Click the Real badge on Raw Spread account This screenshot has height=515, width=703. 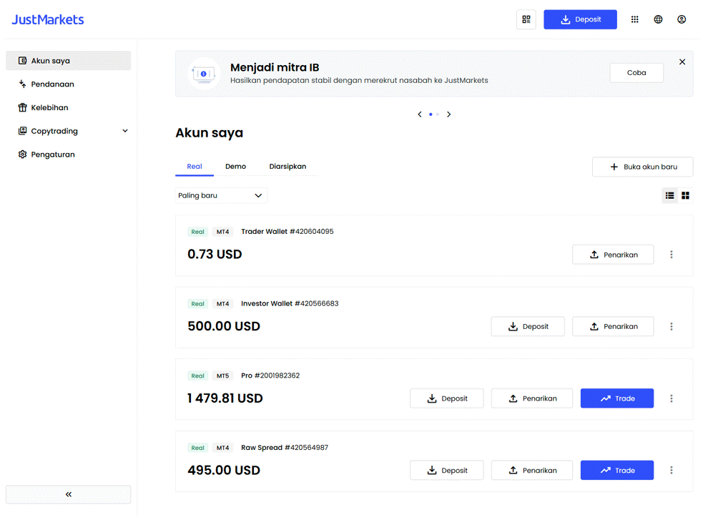tap(197, 448)
